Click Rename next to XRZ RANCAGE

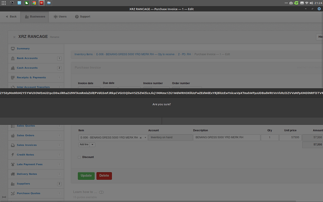(x=54, y=37)
